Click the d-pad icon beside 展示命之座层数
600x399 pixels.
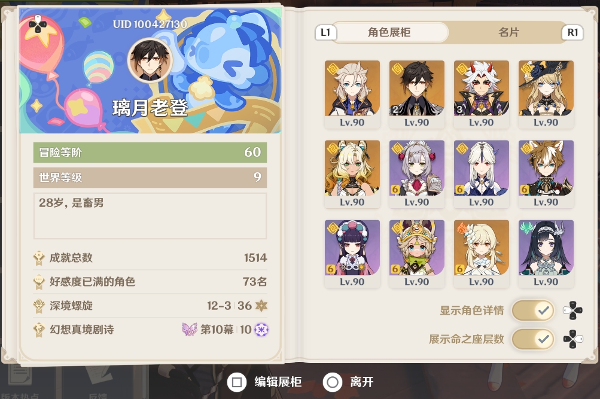pos(573,339)
